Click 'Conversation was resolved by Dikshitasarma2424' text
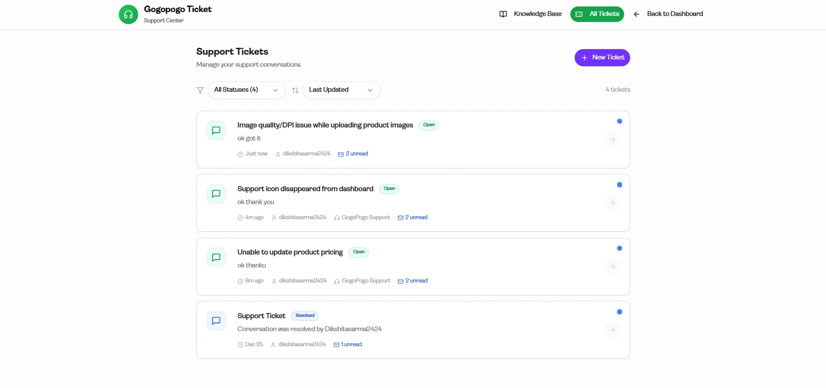826x388 pixels. click(x=309, y=329)
